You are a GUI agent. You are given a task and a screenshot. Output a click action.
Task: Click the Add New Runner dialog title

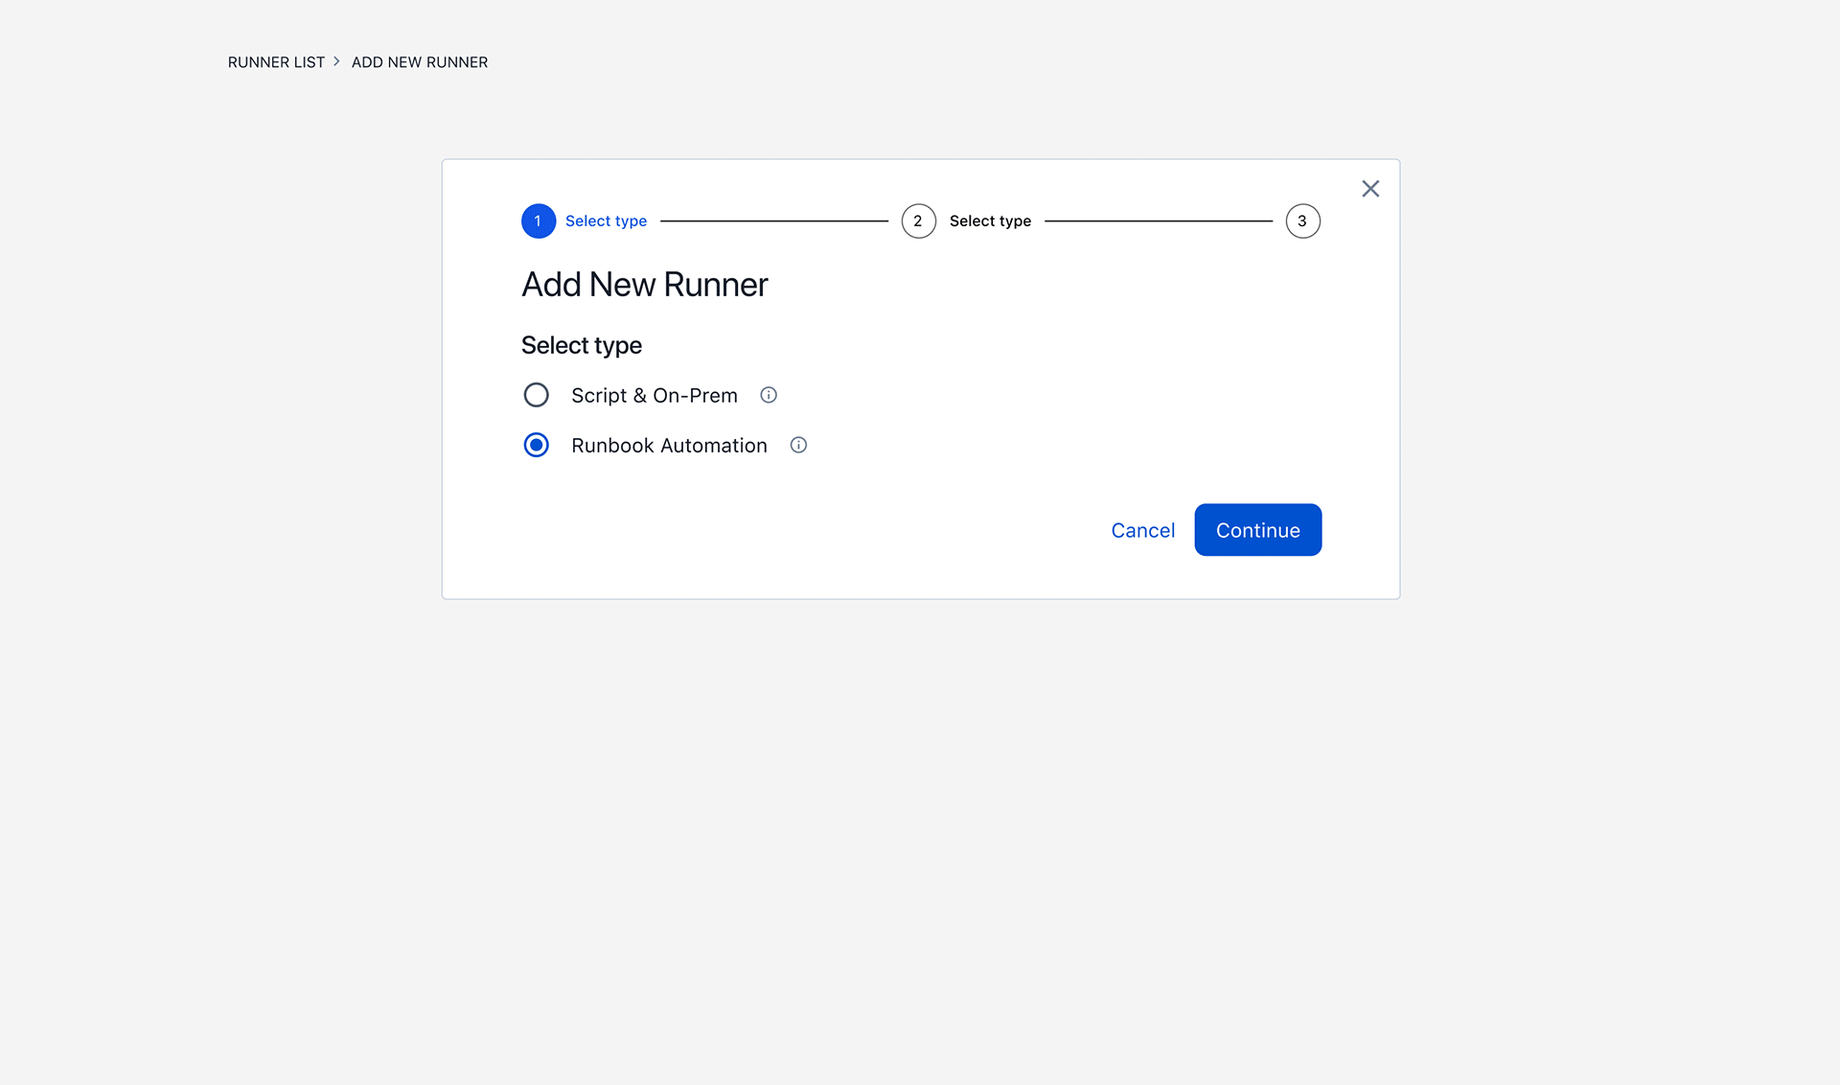click(646, 283)
